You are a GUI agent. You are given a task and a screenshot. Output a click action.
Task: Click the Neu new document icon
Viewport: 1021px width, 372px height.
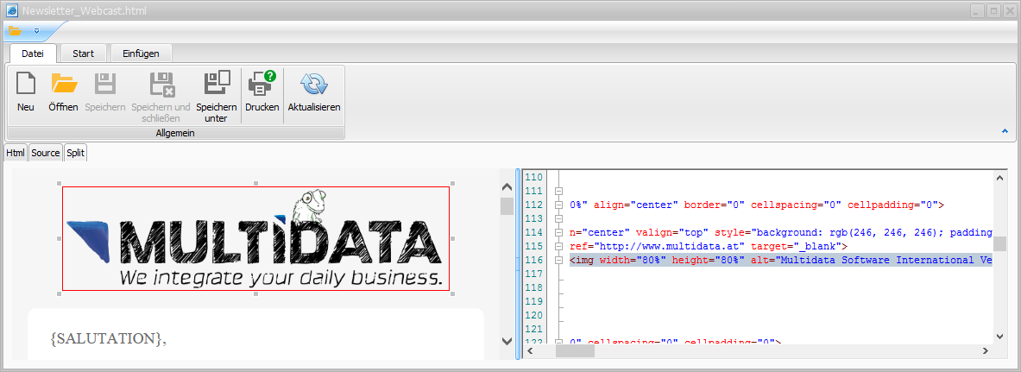point(26,84)
